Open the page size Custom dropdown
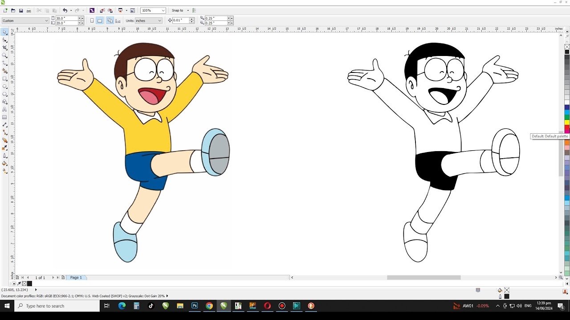The image size is (570, 320). [46, 20]
